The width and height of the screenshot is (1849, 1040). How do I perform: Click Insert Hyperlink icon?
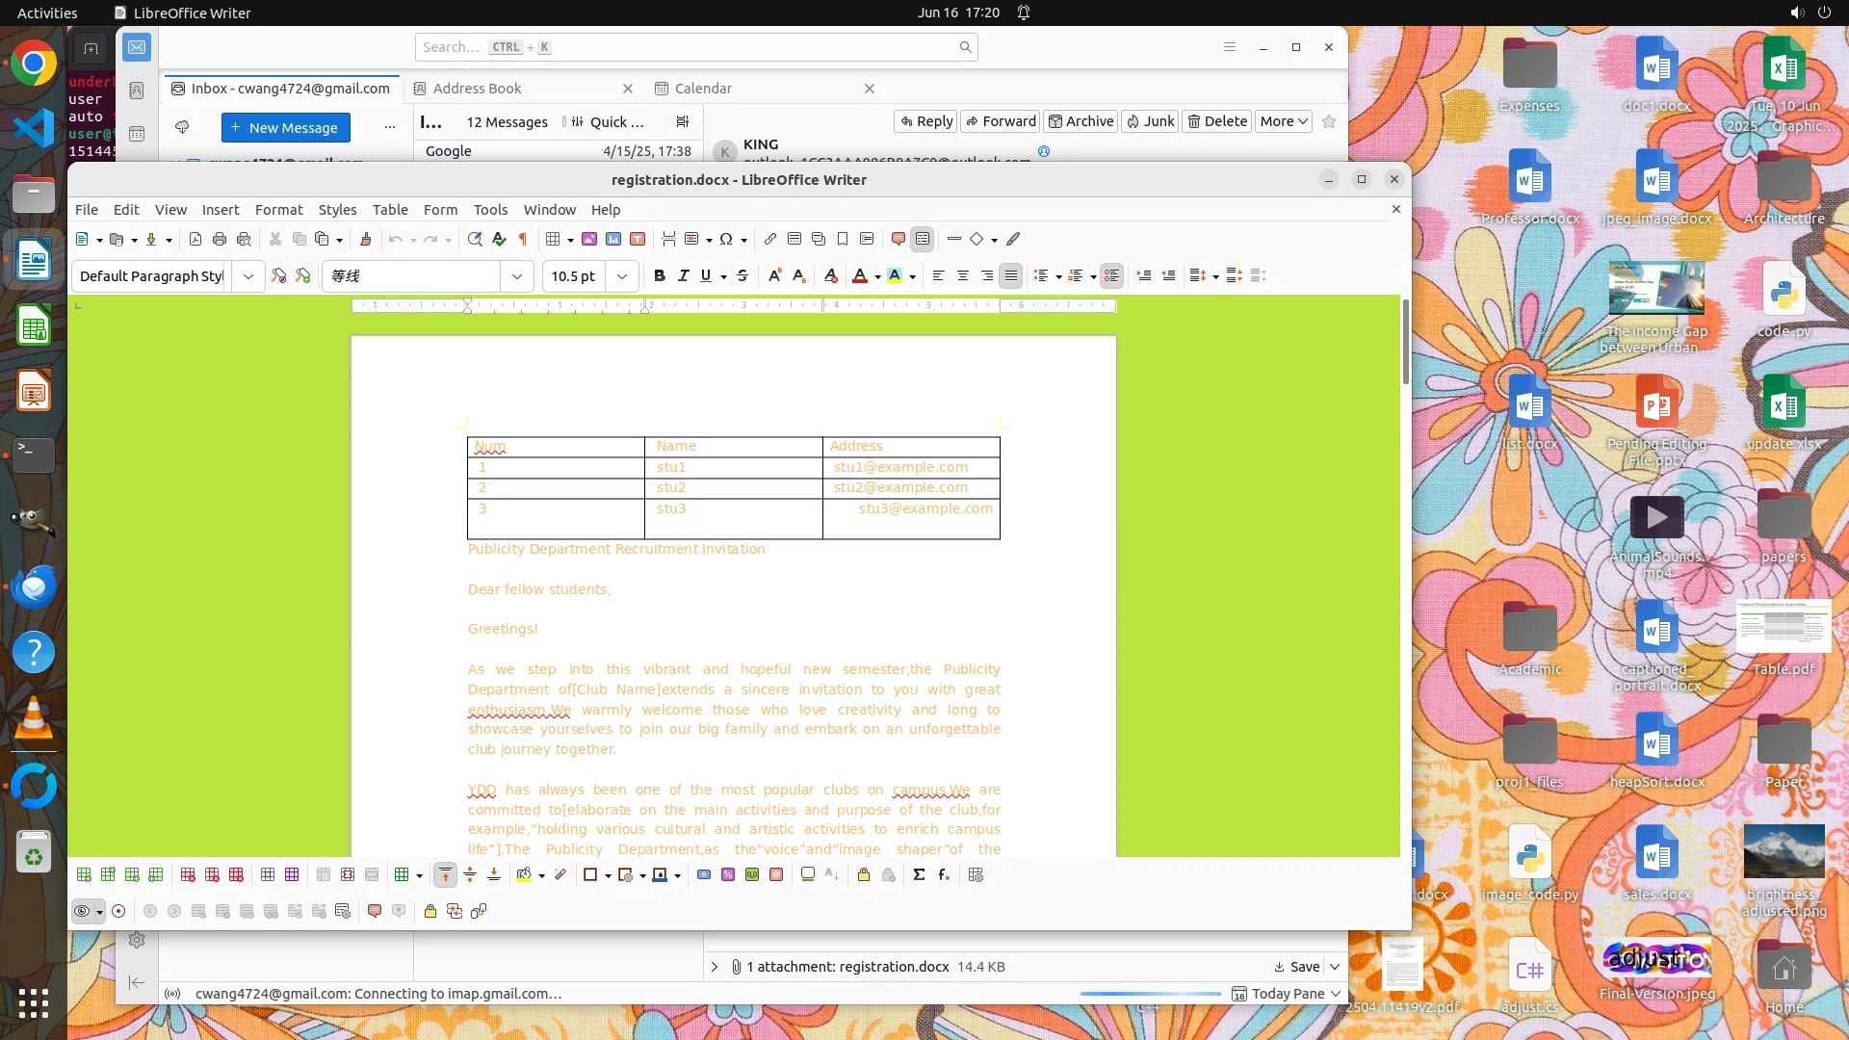tap(770, 239)
